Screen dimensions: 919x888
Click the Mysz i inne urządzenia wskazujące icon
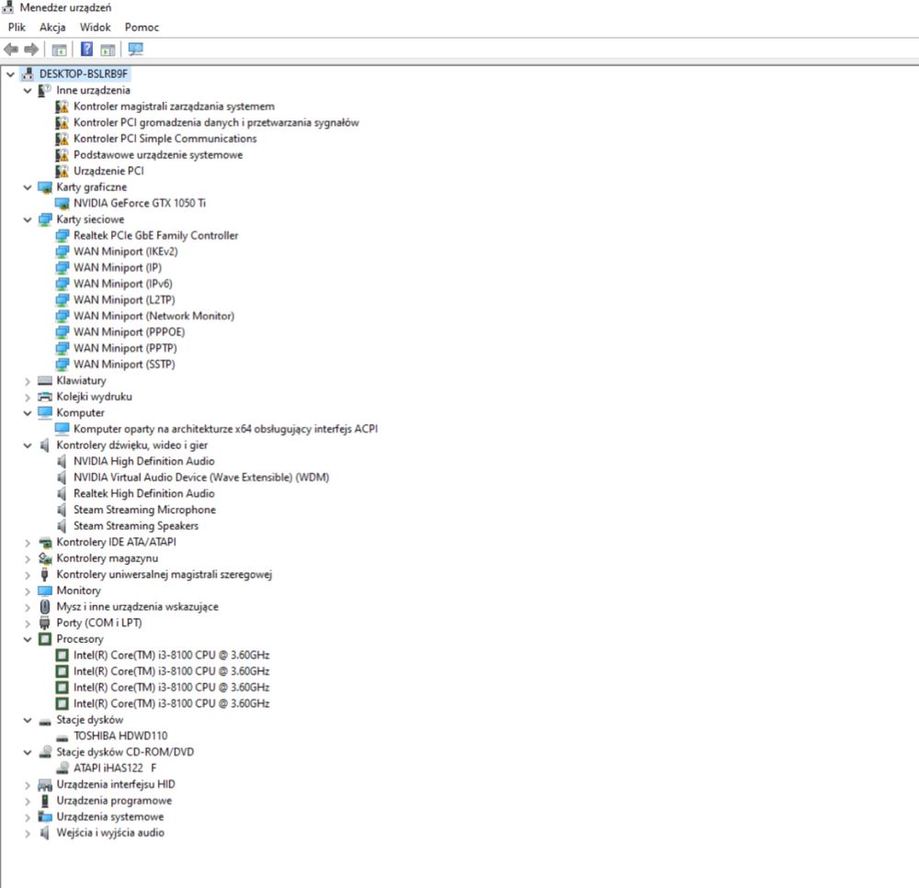click(x=45, y=607)
